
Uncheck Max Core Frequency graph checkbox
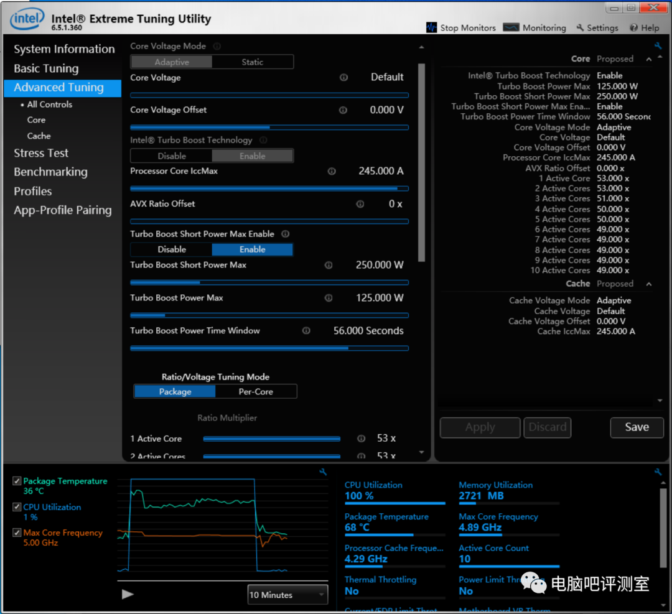pos(17,533)
